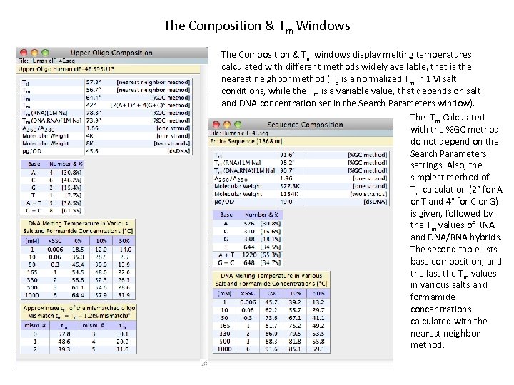Click Molecular Weight value 1154K
The image size is (514, 385).
(x=288, y=194)
